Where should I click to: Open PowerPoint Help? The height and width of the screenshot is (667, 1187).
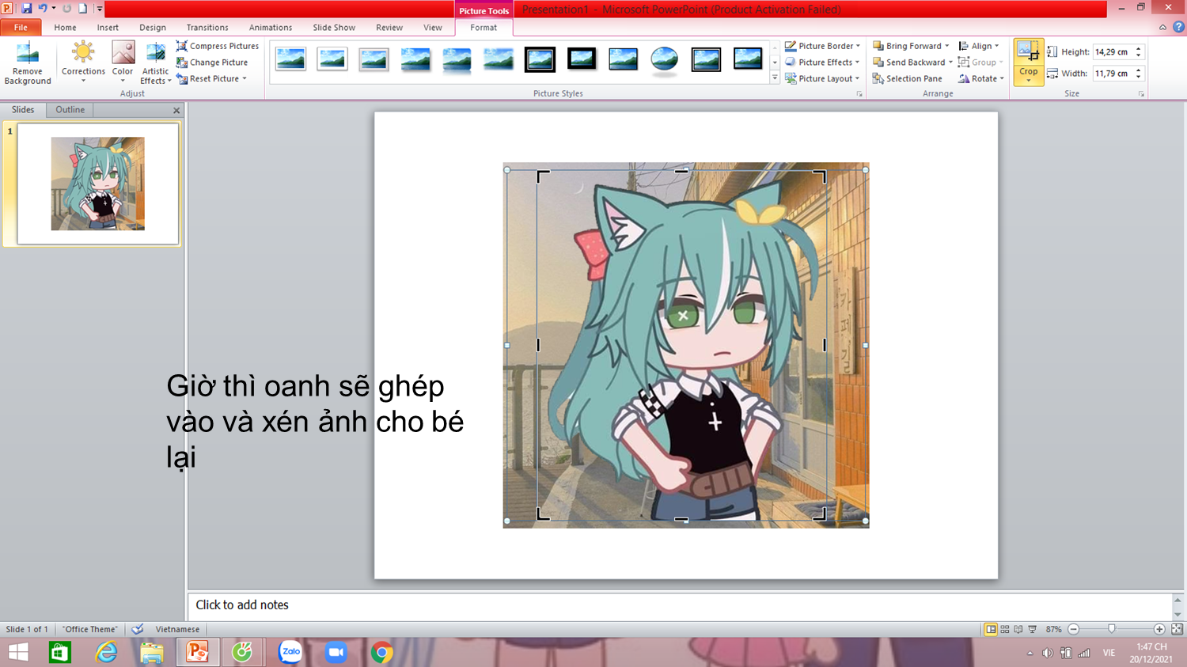click(1178, 27)
